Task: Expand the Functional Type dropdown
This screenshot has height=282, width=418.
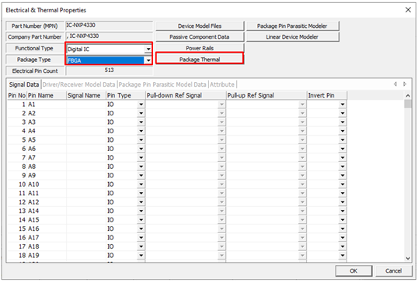Action: tap(148, 49)
